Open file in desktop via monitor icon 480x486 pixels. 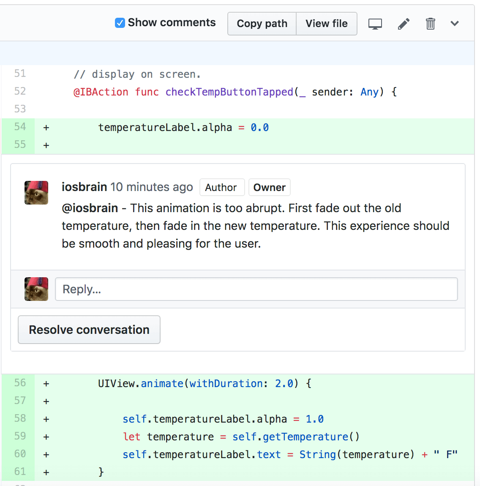[375, 24]
